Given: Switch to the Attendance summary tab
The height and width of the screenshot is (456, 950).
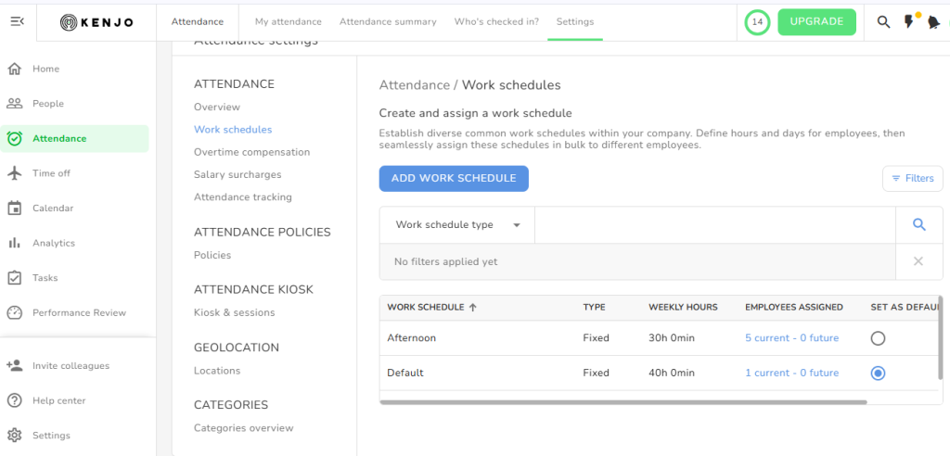Looking at the screenshot, I should tap(388, 21).
